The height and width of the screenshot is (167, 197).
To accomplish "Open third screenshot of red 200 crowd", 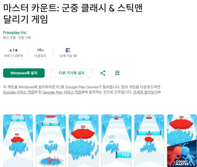I will tap(84, 141).
